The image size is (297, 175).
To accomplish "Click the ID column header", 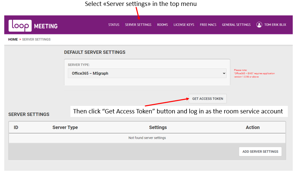I will point(16,127).
